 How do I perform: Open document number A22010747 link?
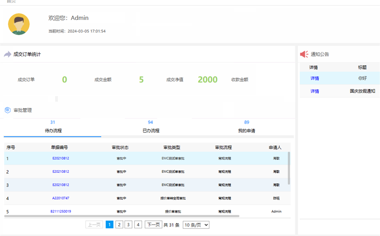pos(60,198)
